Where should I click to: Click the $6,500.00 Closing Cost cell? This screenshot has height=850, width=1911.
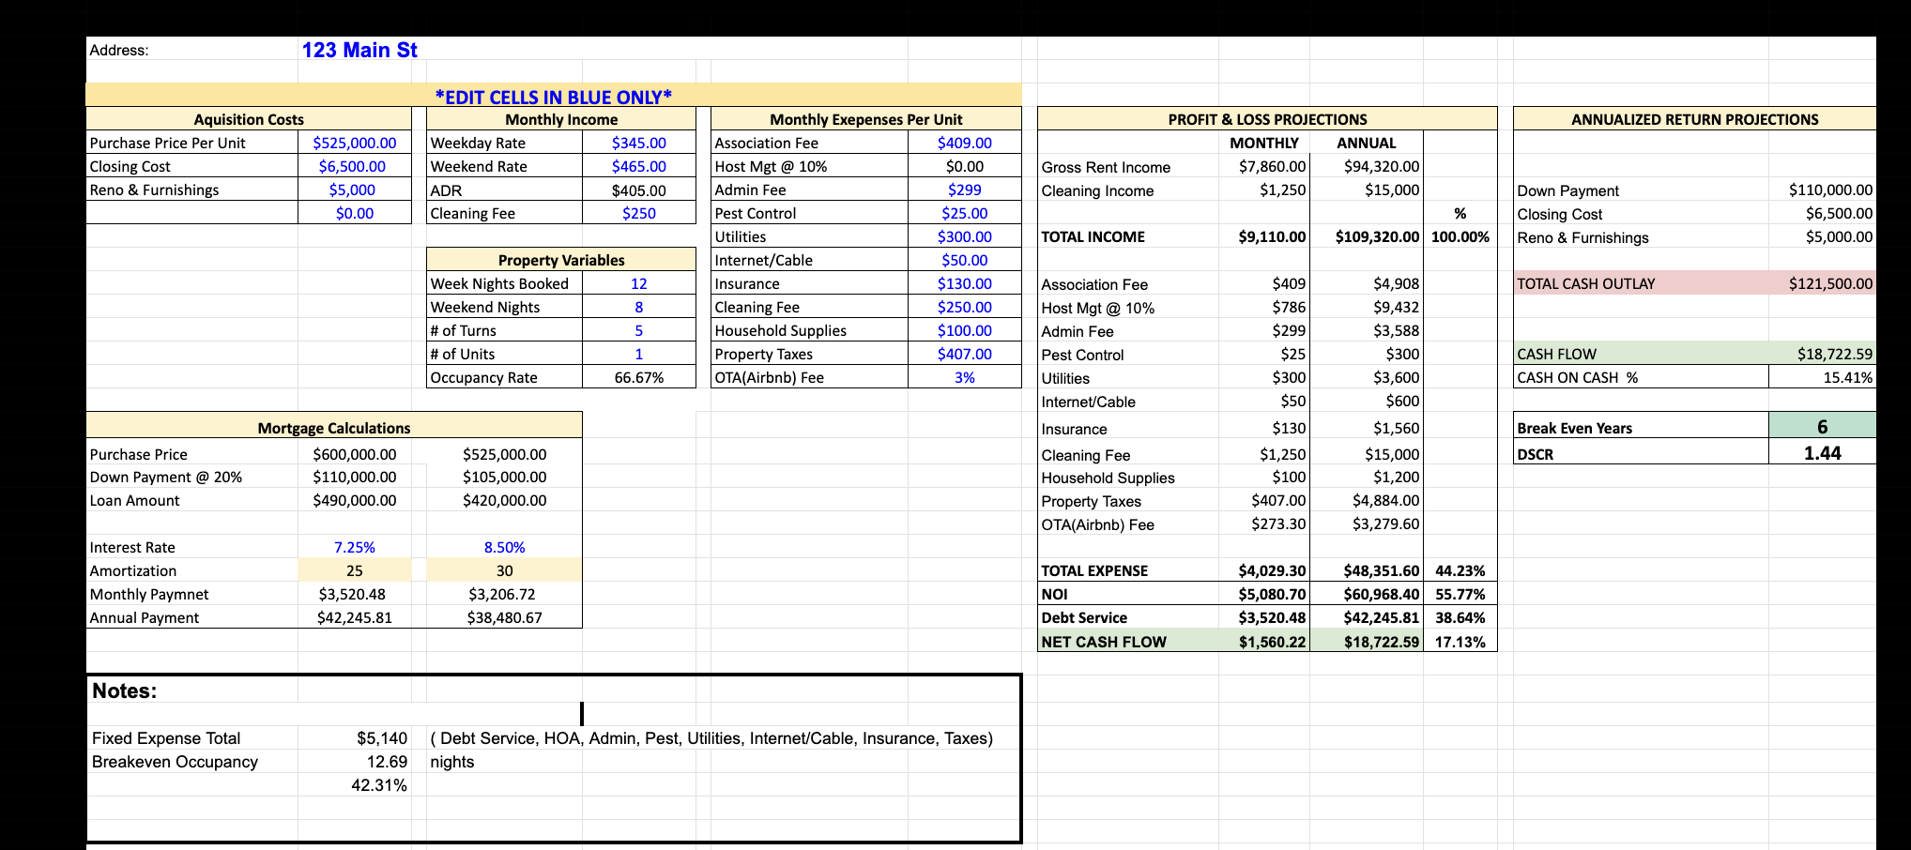pyautogui.click(x=353, y=166)
